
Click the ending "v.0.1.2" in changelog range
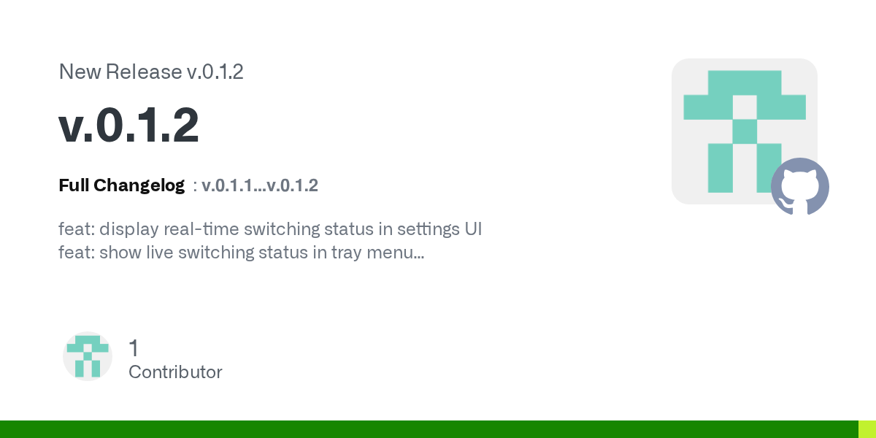pyautogui.click(x=292, y=185)
